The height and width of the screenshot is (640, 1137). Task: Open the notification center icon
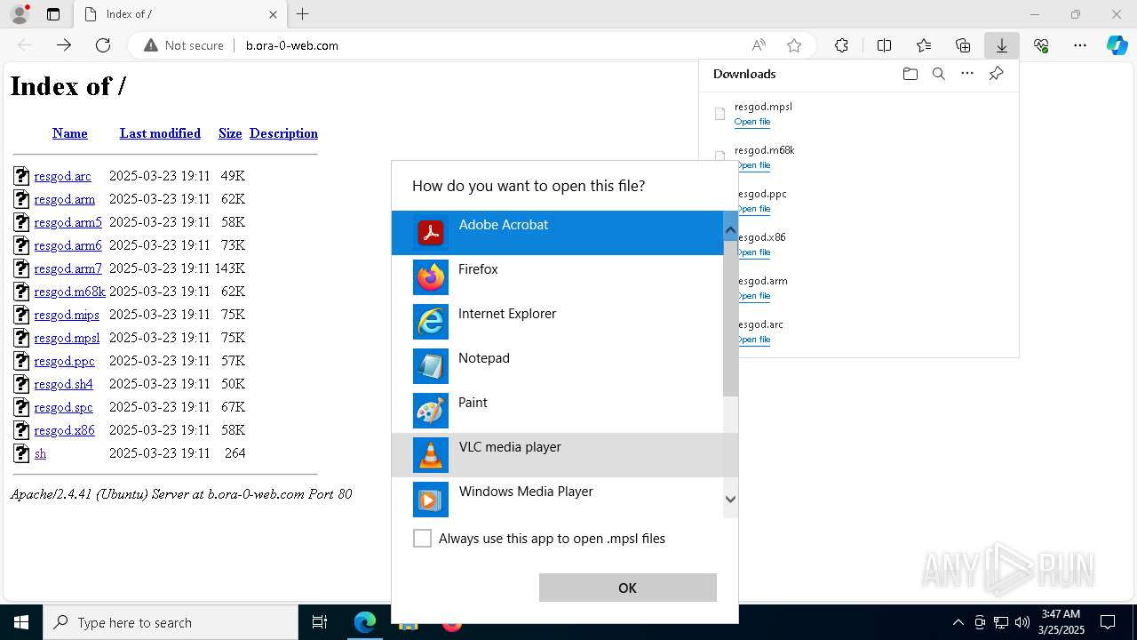(1108, 622)
